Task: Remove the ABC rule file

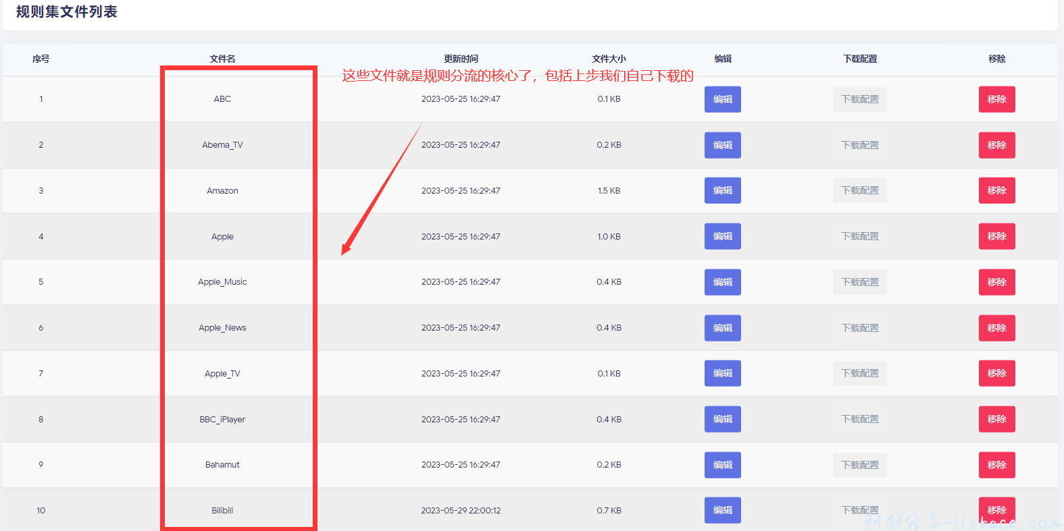Action: [996, 99]
